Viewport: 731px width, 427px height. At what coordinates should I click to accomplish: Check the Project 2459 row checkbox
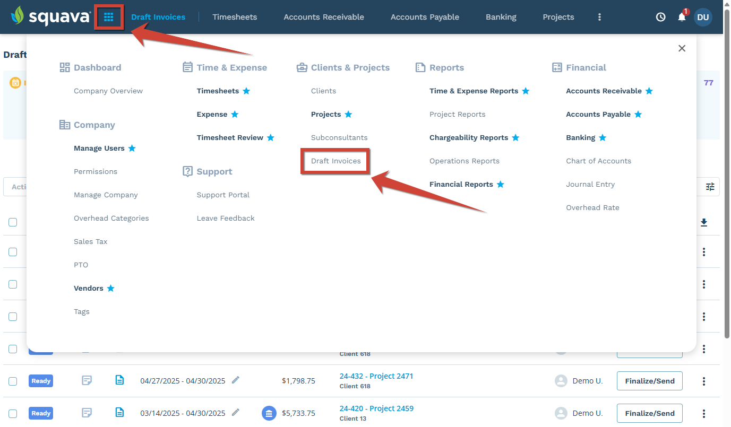tap(13, 414)
